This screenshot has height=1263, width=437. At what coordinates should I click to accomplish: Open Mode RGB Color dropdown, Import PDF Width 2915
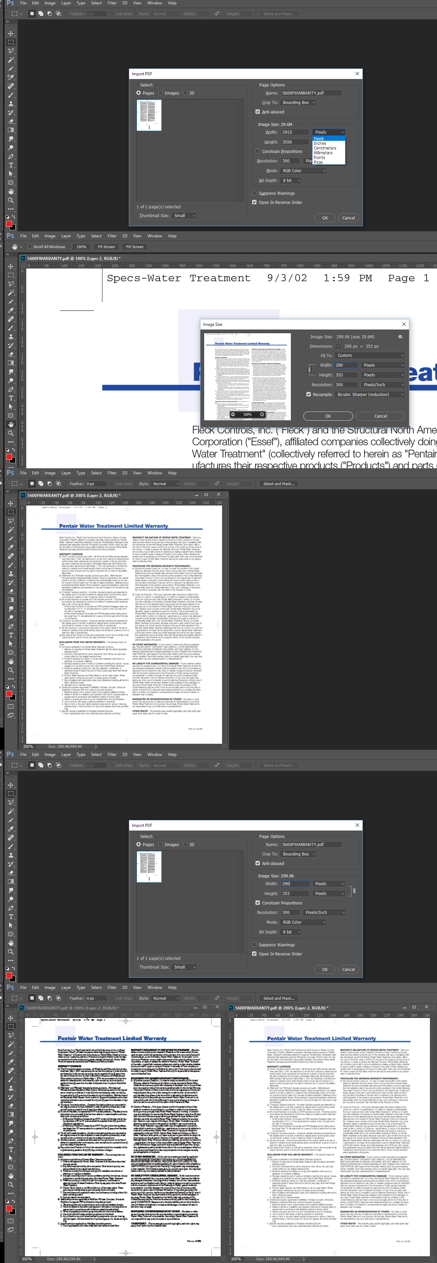[303, 170]
